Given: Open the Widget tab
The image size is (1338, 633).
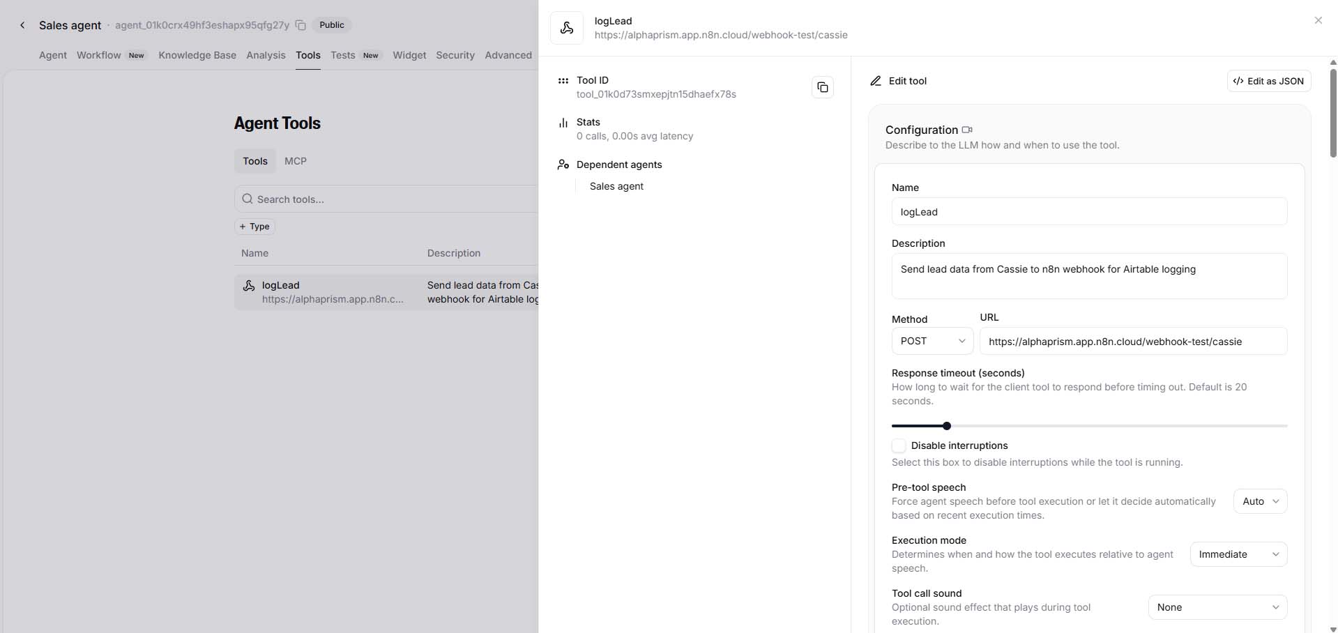Looking at the screenshot, I should point(409,55).
